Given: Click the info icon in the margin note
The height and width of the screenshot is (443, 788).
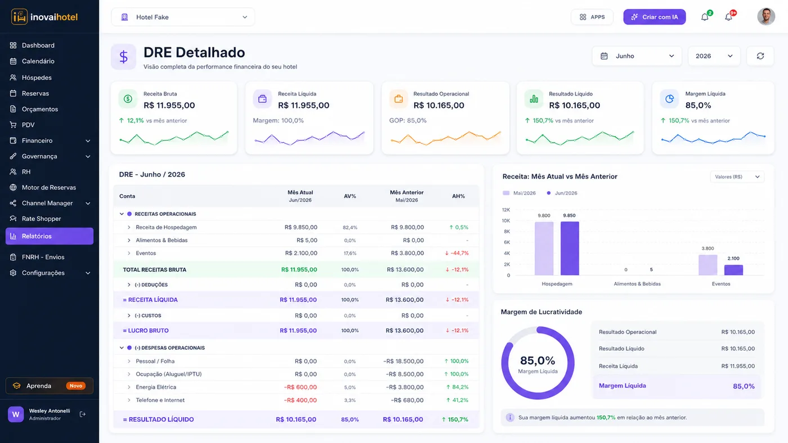Looking at the screenshot, I should [x=510, y=417].
